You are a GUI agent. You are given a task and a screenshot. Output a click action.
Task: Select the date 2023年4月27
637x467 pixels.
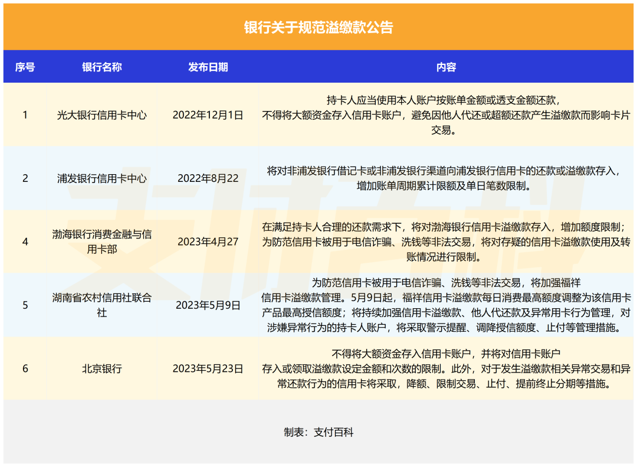pos(208,241)
